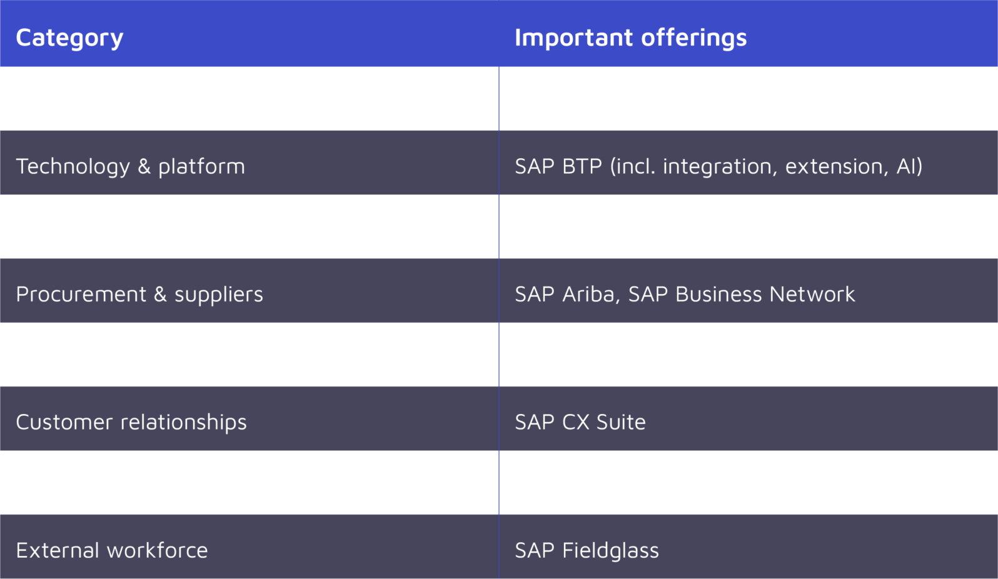The image size is (998, 579).
Task: Click the SAP BTP offering cell
Action: pyautogui.click(x=718, y=166)
